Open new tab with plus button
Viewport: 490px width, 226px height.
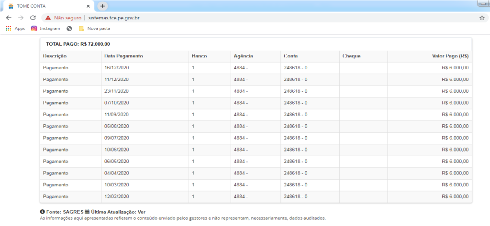click(x=102, y=6)
